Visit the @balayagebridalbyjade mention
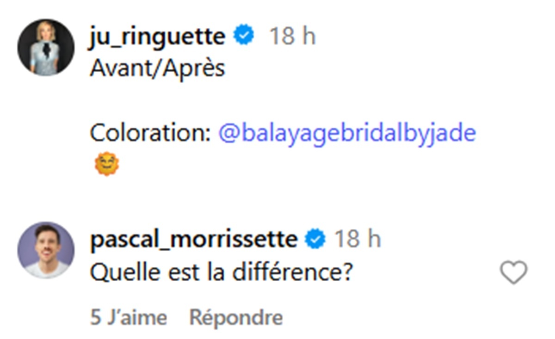555x339 pixels. (x=347, y=134)
